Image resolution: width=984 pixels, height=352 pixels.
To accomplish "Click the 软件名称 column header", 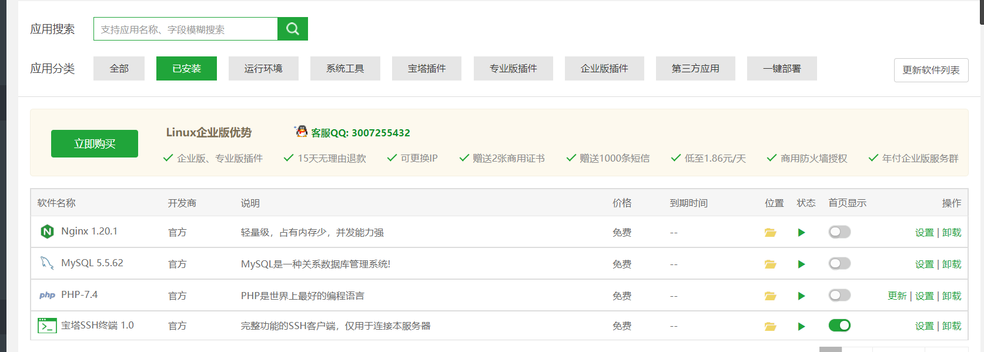I will coord(56,203).
